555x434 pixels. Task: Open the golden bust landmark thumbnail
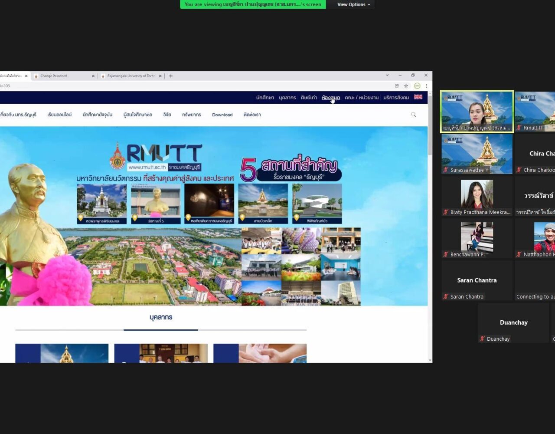(x=156, y=204)
